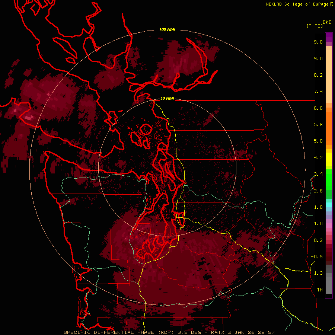335x335 pixels.
Task: Select the 9.0 scale value
Action: pyautogui.click(x=318, y=59)
